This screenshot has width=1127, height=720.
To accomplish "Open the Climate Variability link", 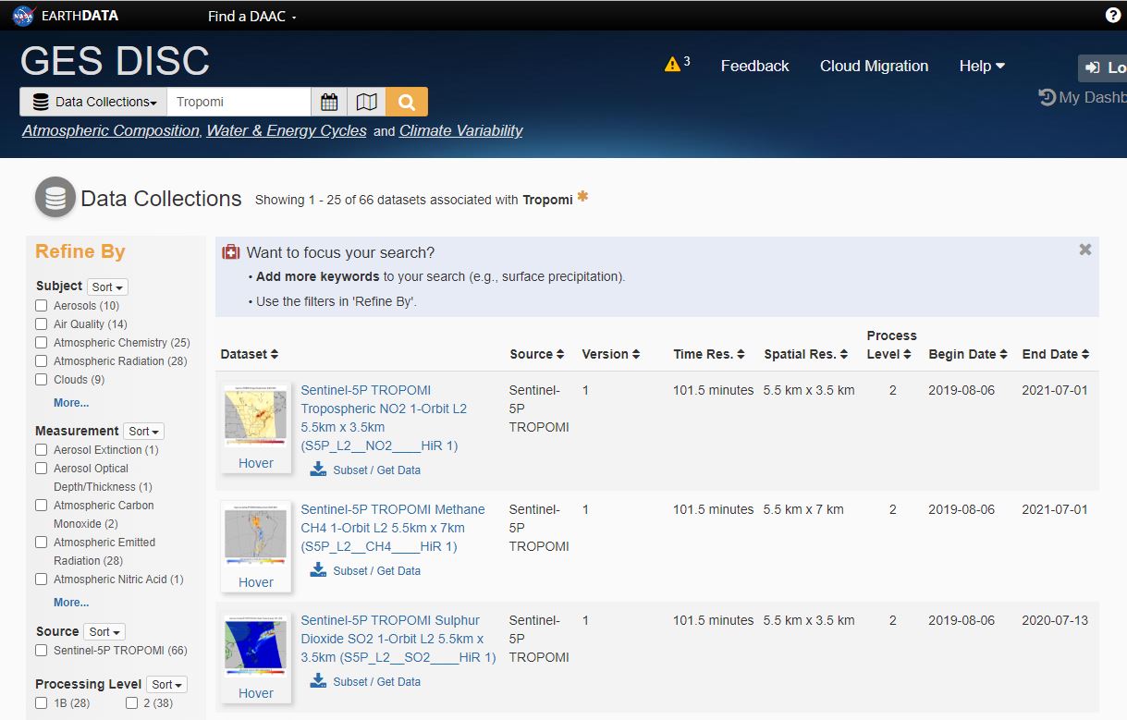I will click(461, 131).
